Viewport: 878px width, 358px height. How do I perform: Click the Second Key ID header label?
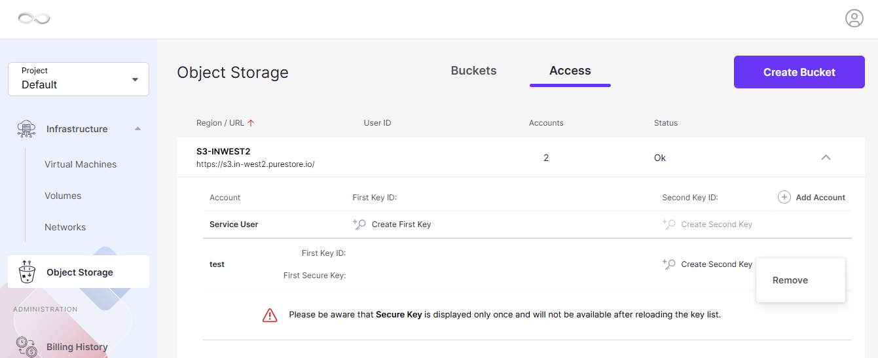click(x=690, y=197)
